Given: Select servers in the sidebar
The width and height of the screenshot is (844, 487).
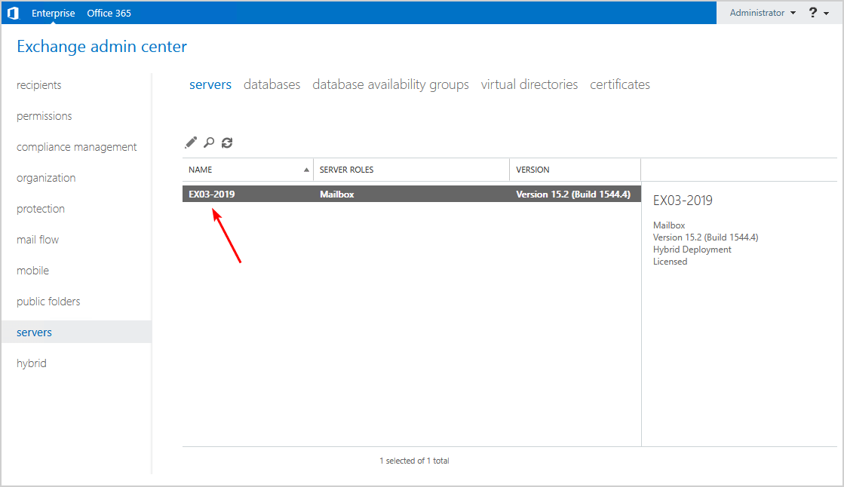Looking at the screenshot, I should [x=76, y=332].
